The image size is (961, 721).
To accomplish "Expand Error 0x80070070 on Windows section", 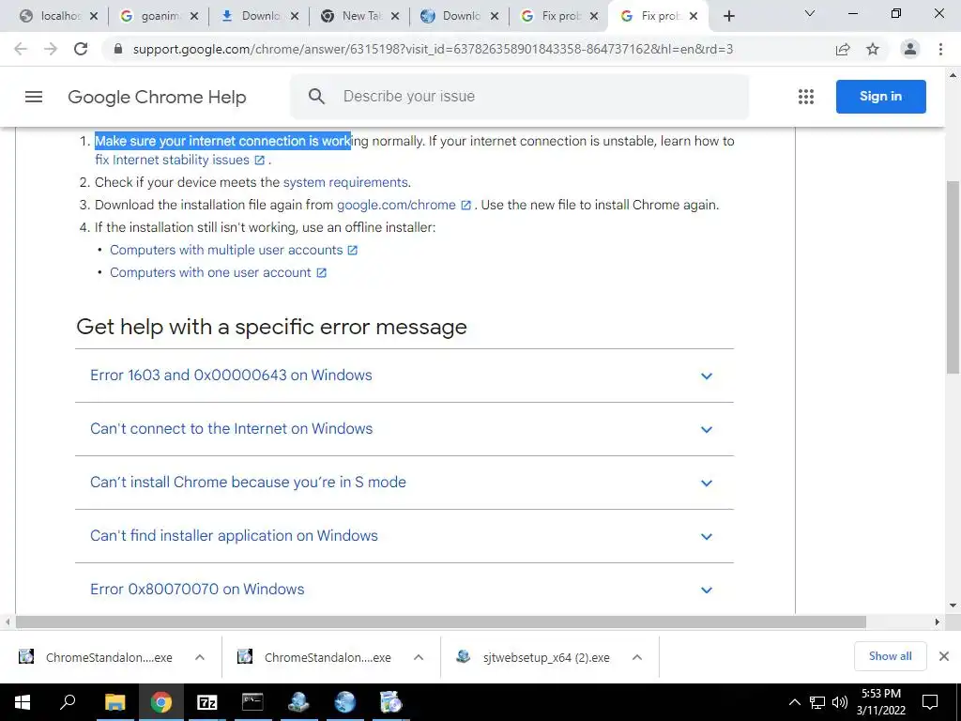I will click(404, 590).
